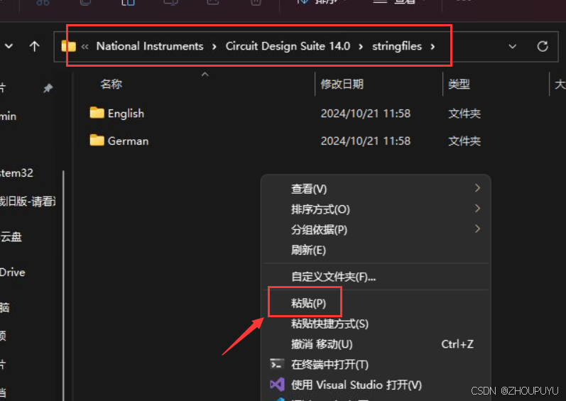The height and width of the screenshot is (401, 566).
Task: Expand chevron after Circuit Design Suite 14.0
Action: point(361,47)
